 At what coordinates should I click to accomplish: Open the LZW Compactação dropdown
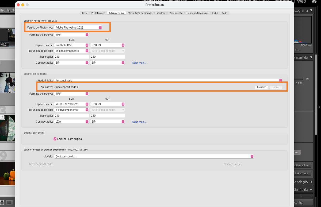[x=71, y=122]
